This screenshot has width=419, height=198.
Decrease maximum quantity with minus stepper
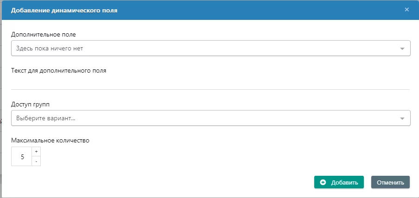(36, 161)
